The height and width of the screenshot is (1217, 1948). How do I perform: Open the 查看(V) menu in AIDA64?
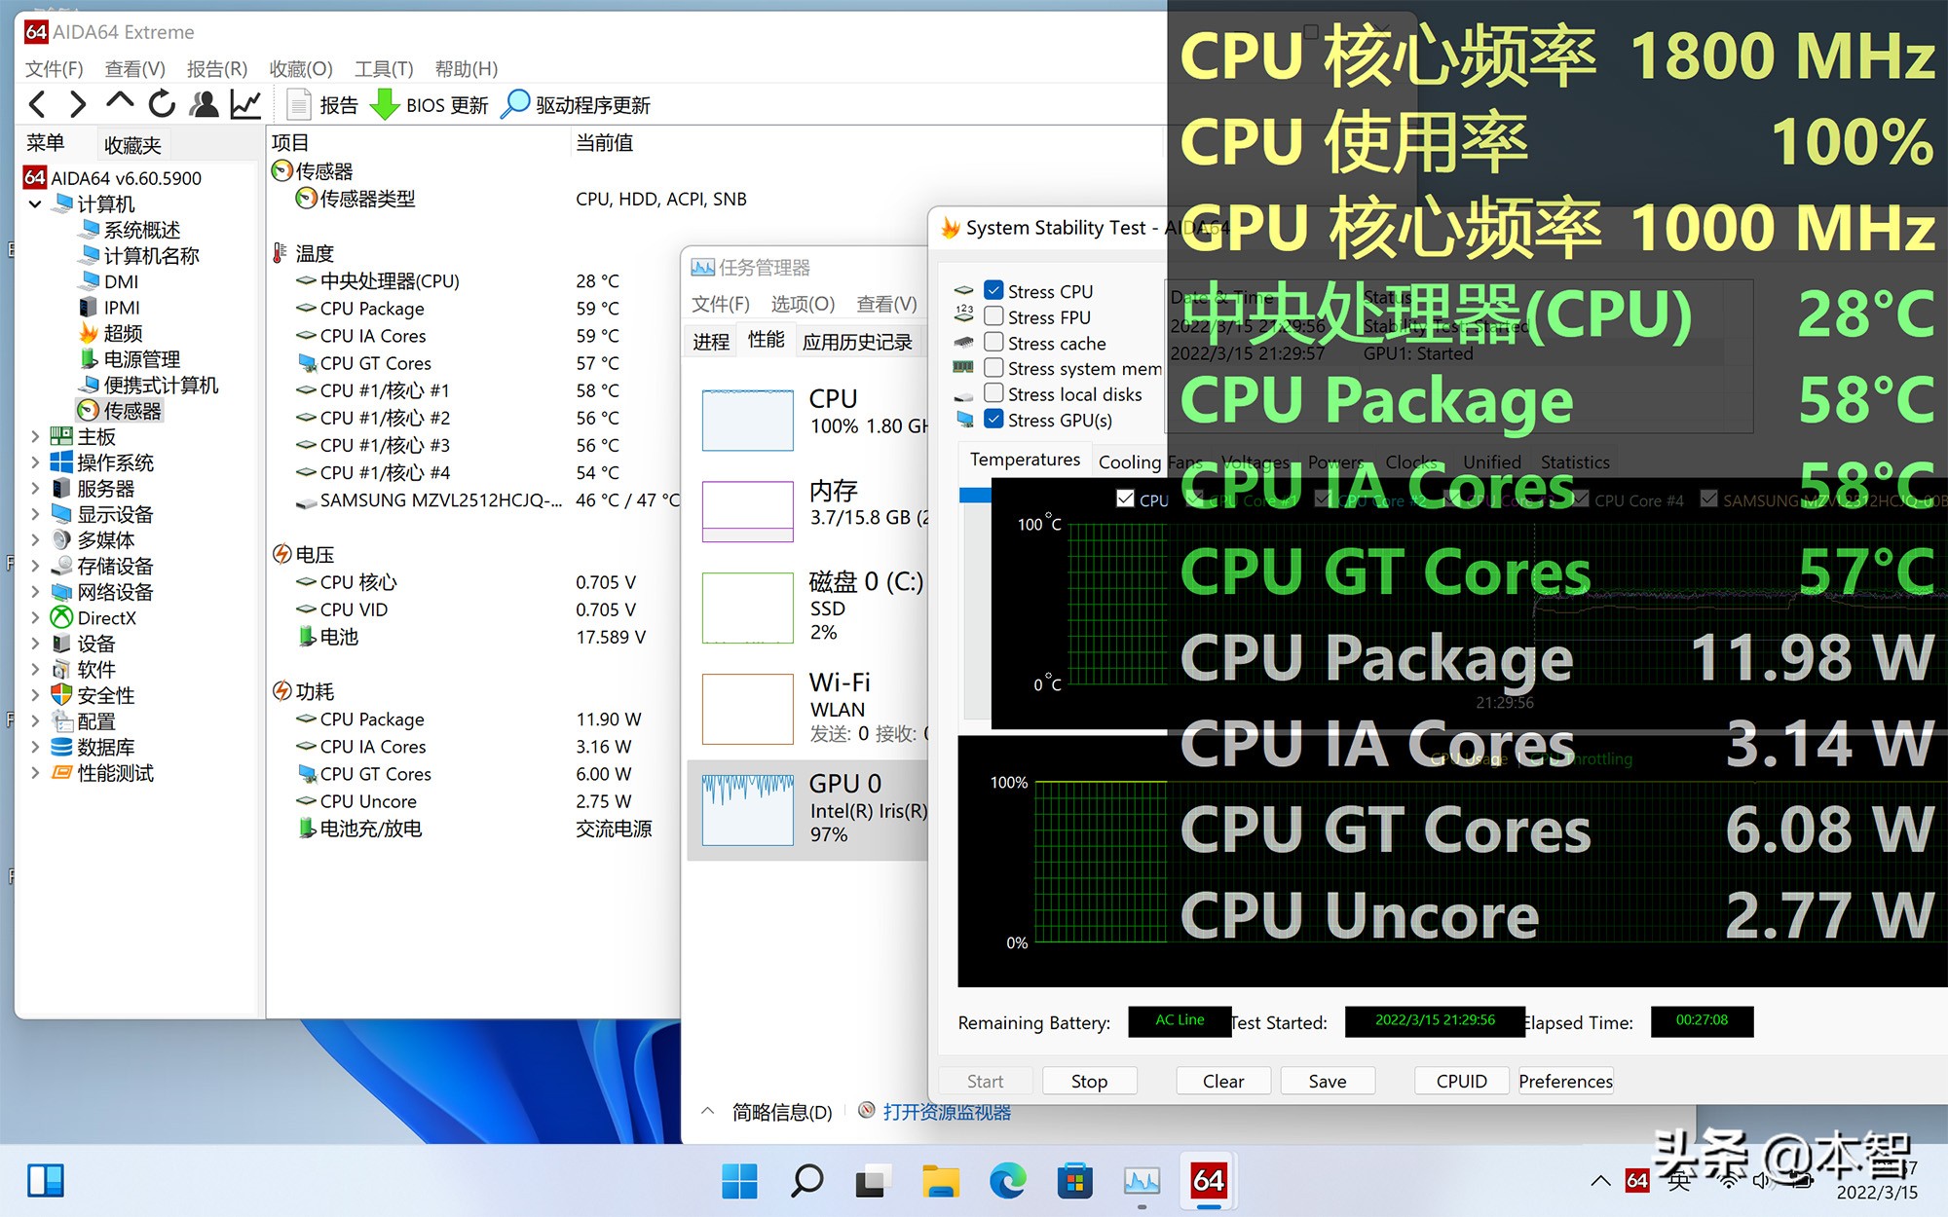click(135, 69)
